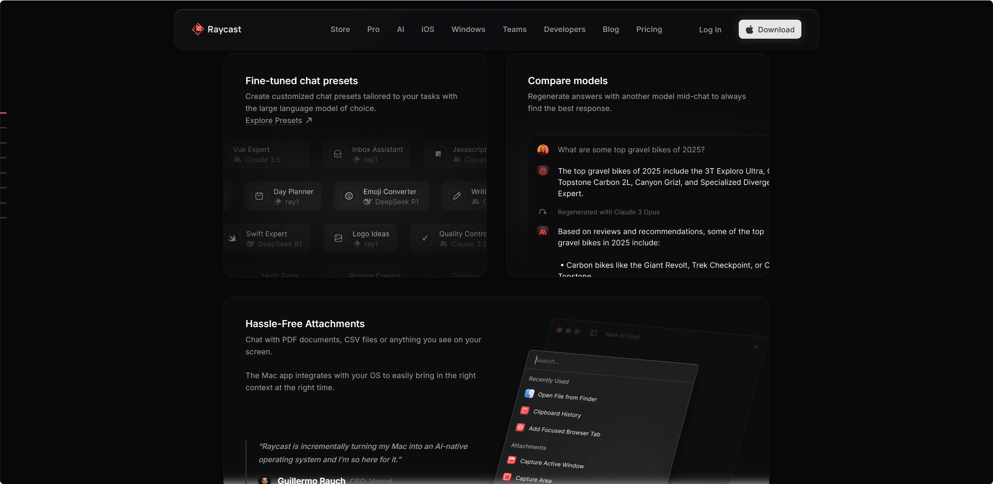The width and height of the screenshot is (993, 484).
Task: Click the Anthropic avatar in chat response
Action: [543, 232]
